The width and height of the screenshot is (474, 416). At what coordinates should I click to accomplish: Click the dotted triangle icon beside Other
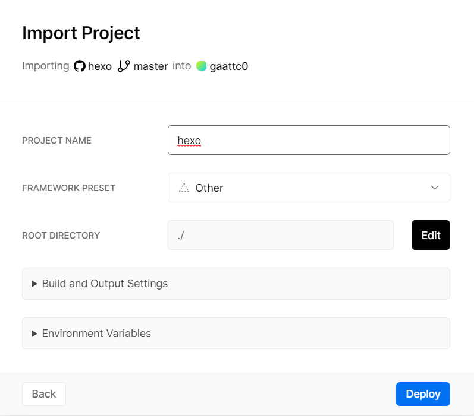(184, 188)
